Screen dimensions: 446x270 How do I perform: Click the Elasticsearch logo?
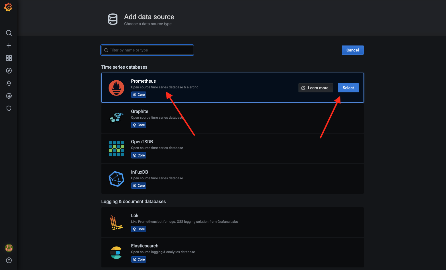(116, 253)
